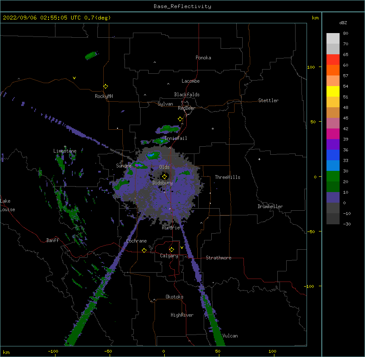Image resolution: width=365 pixels, height=357 pixels.
Task: Select the -100 tick on the horizontal axis
Action: pyautogui.click(x=53, y=351)
